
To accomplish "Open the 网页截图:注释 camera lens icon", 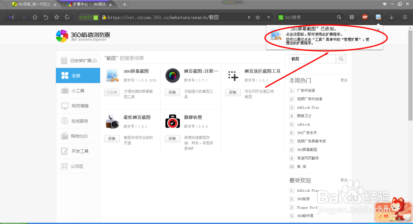I will coord(173,75).
